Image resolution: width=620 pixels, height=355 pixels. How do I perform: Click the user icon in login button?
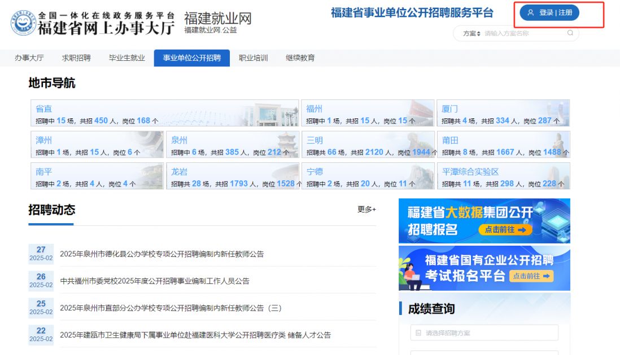pos(530,12)
